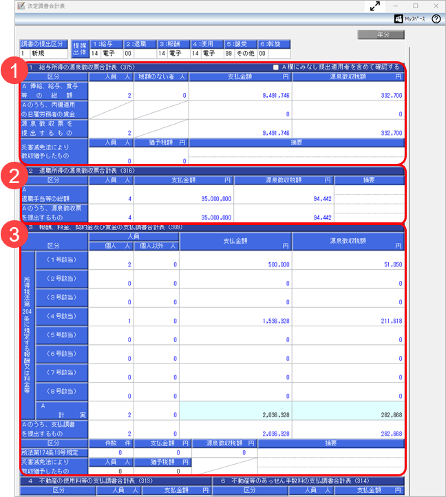This screenshot has height=497, width=446.
Task: Click 猶予税額 cell in section 1 災害減免法 row
Action: pos(161,156)
